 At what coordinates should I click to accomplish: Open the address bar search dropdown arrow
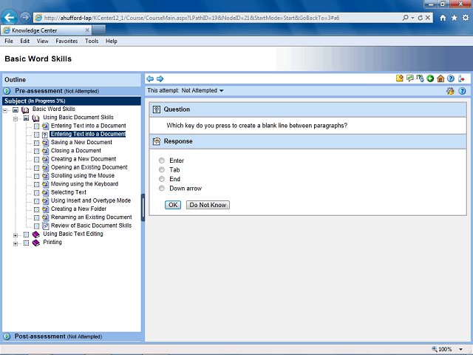[x=412, y=18]
